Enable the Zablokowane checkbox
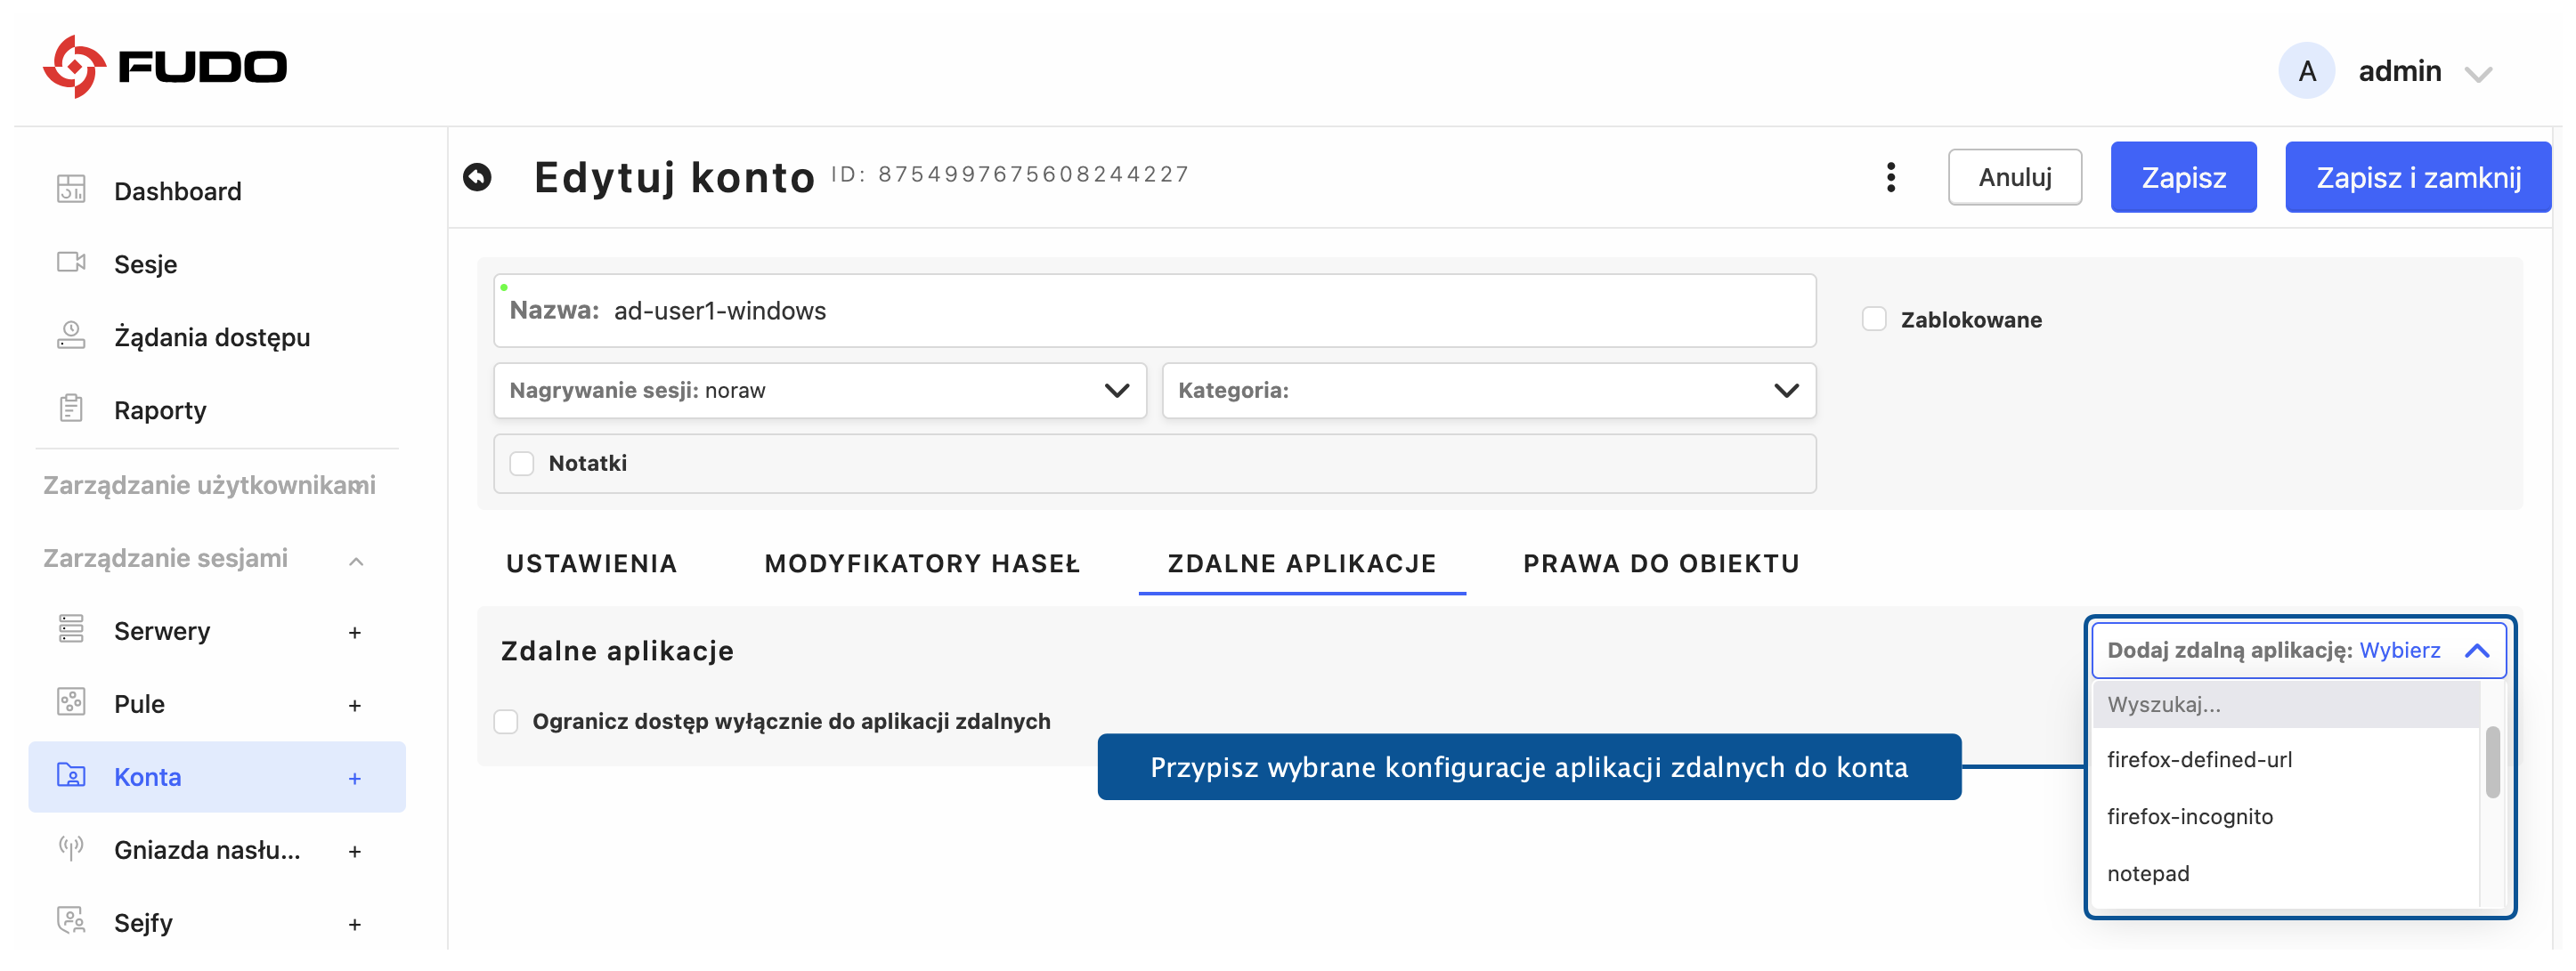 [1874, 319]
